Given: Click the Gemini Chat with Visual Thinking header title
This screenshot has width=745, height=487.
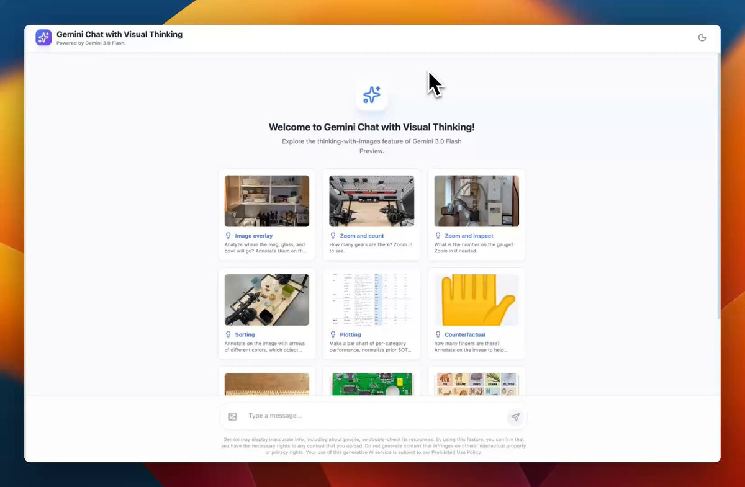Looking at the screenshot, I should pos(119,34).
